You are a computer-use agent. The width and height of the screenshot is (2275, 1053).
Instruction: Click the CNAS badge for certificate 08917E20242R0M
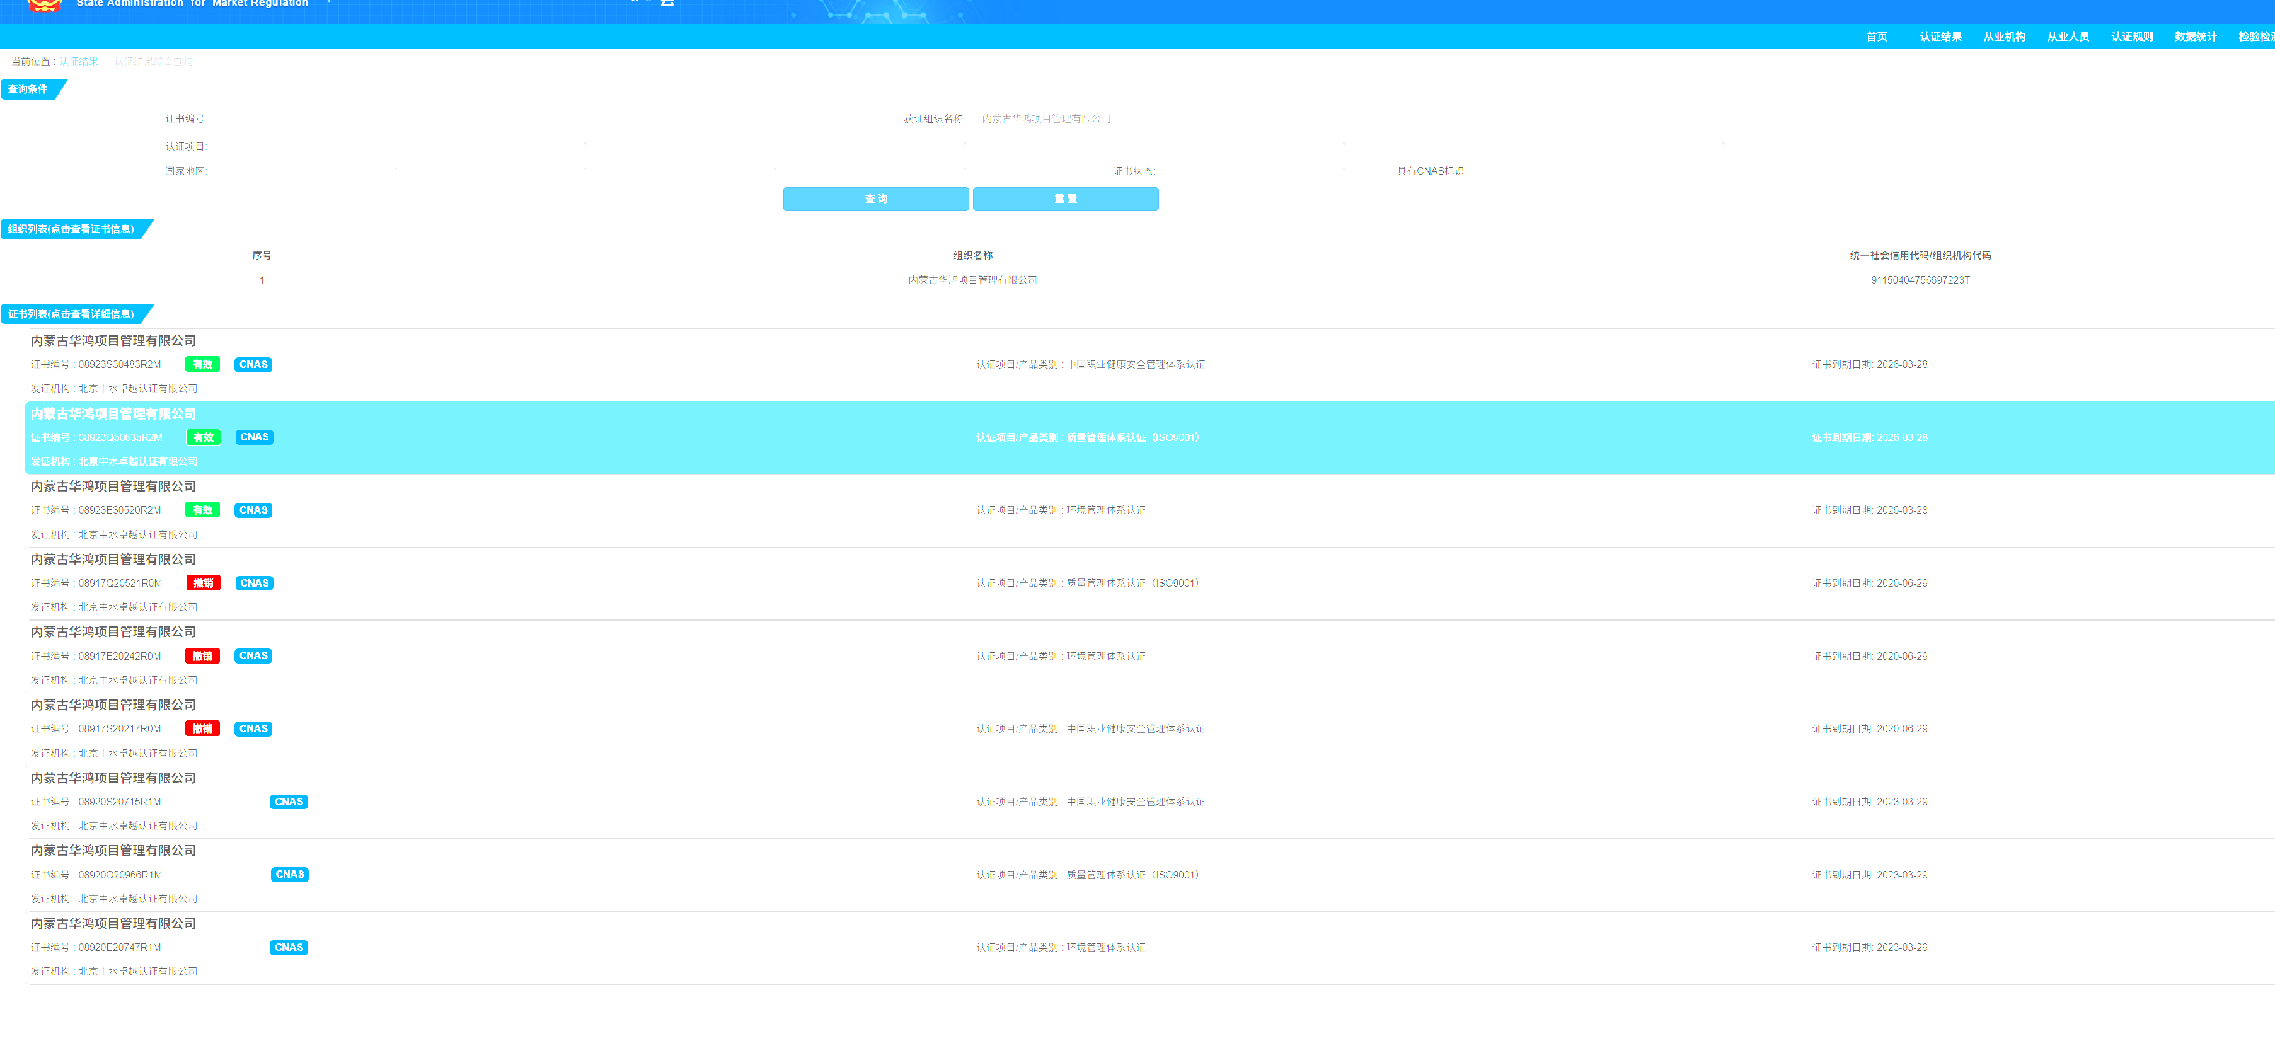coord(253,657)
